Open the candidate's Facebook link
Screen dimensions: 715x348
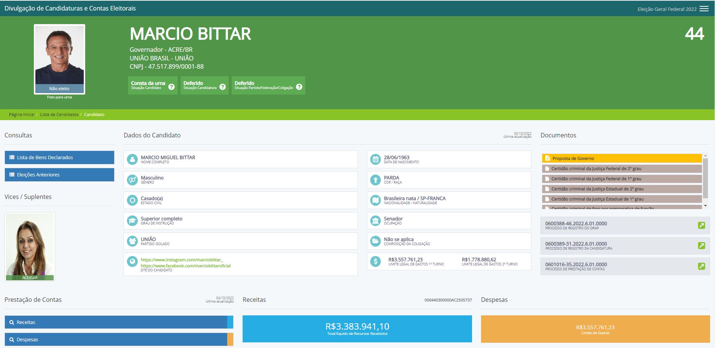(186, 266)
